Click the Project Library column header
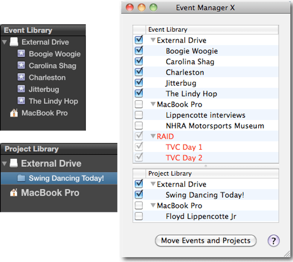Viewport: 293px width, 262px height. pyautogui.click(x=212, y=173)
